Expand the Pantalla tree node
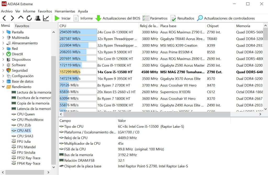 coord(3,32)
